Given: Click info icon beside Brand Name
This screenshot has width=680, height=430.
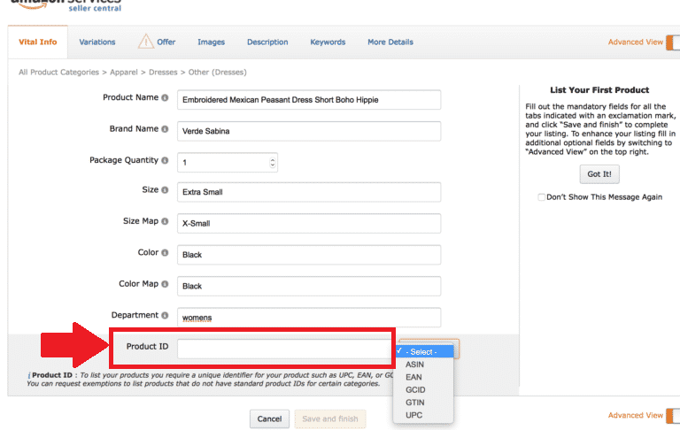Looking at the screenshot, I should tap(165, 129).
